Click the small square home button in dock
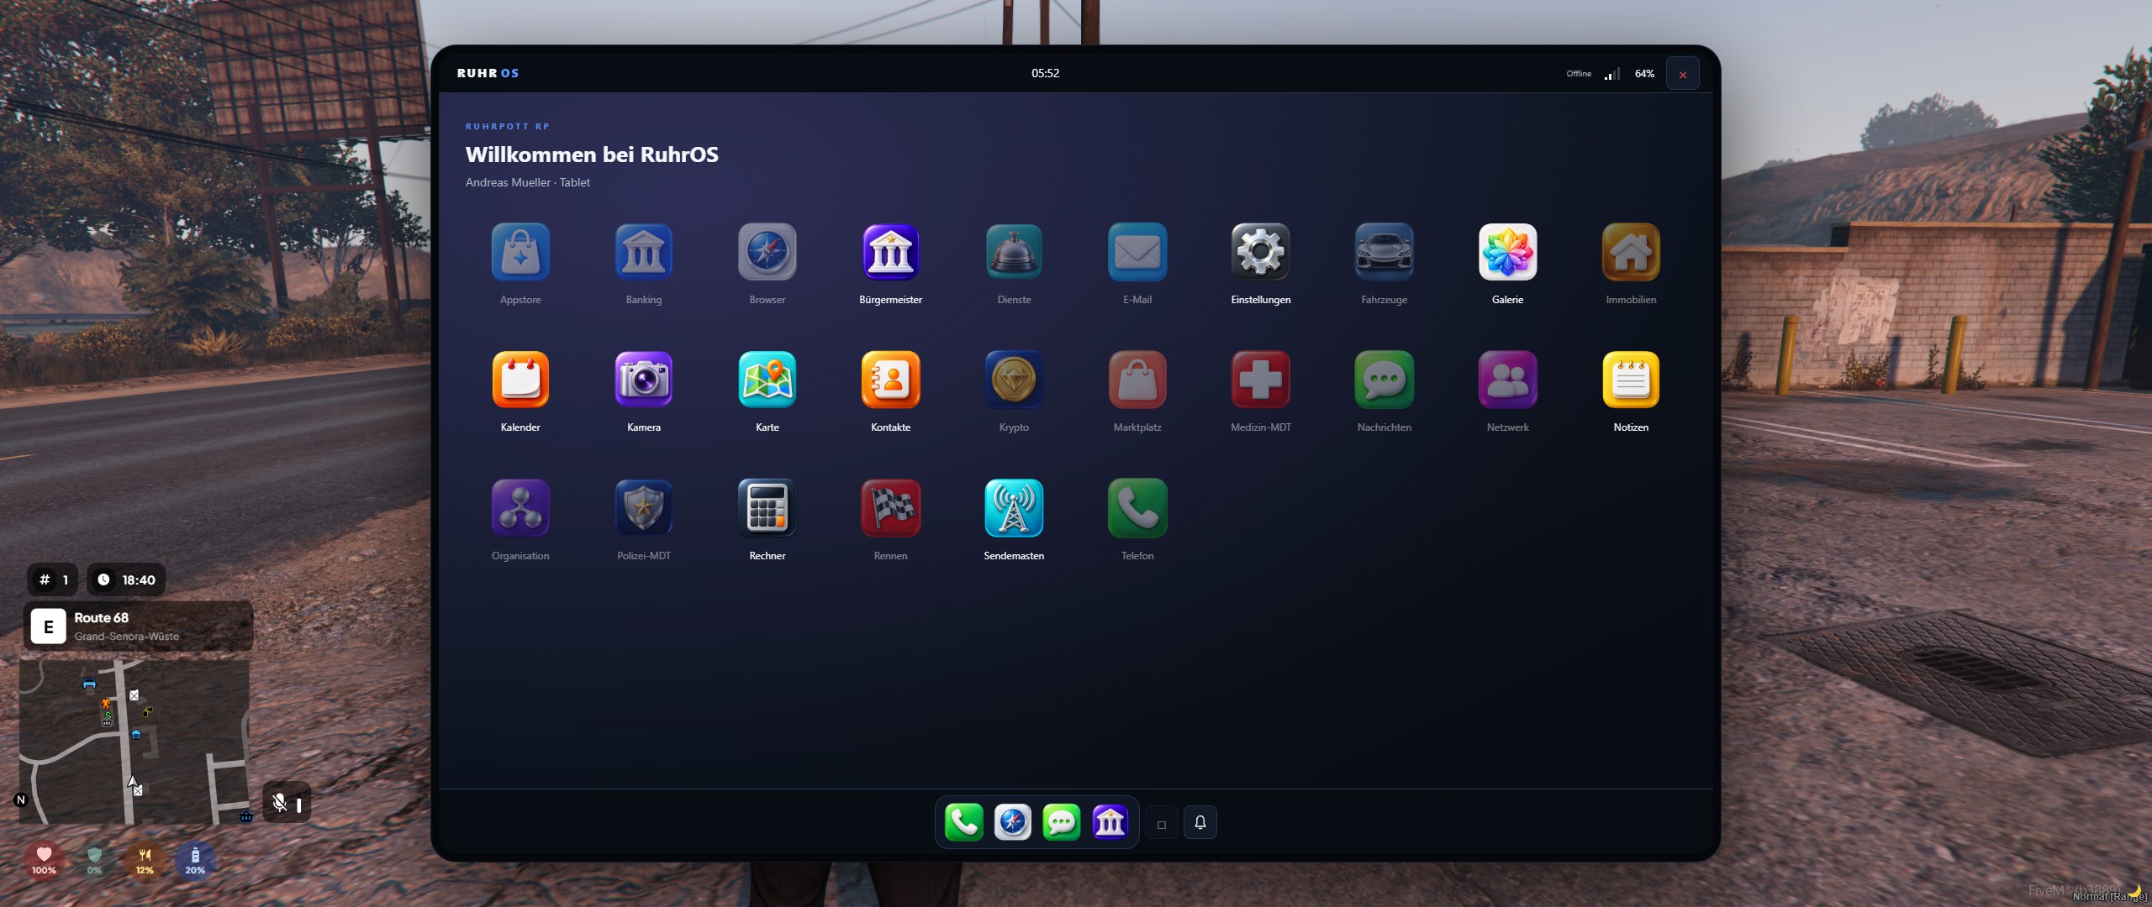2152x907 pixels. 1162,823
